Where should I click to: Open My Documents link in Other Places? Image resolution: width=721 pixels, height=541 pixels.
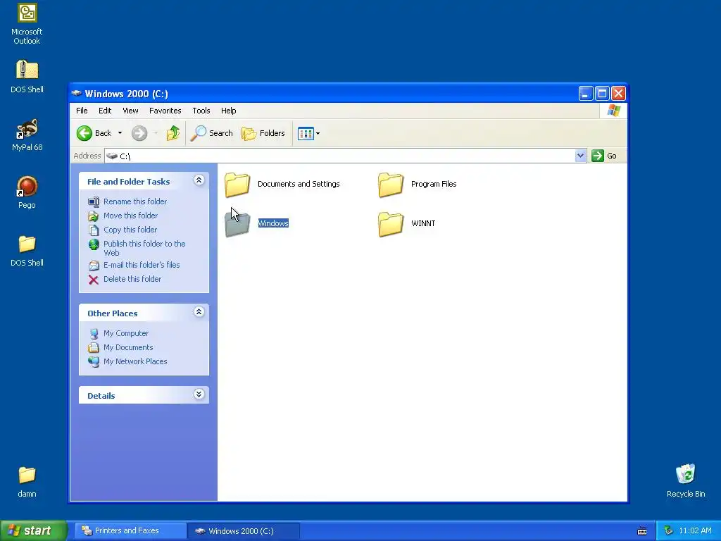point(128,348)
